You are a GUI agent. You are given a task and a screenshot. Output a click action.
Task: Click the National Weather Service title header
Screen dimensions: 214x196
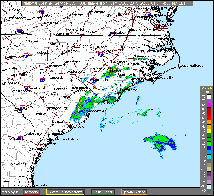pos(107,3)
